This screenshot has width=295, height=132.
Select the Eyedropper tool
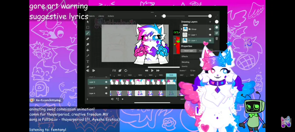88,56
